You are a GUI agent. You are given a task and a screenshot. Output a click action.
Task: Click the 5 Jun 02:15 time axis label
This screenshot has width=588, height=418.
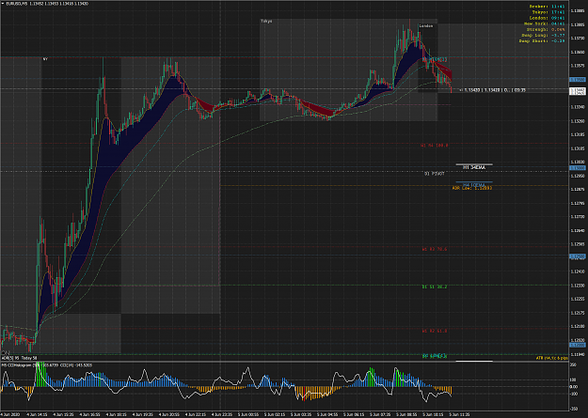pyautogui.click(x=275, y=414)
